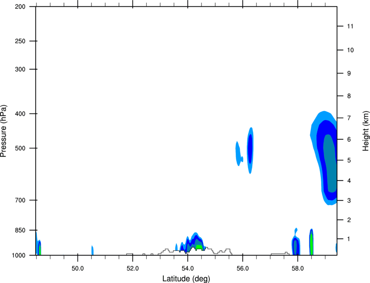Click the 54.0 latitude tick label
The height and width of the screenshot is (283, 370).
point(188,269)
